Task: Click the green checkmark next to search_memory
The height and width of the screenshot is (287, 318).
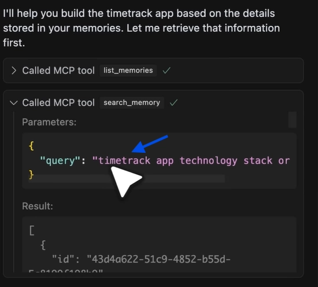Action: [x=174, y=102]
